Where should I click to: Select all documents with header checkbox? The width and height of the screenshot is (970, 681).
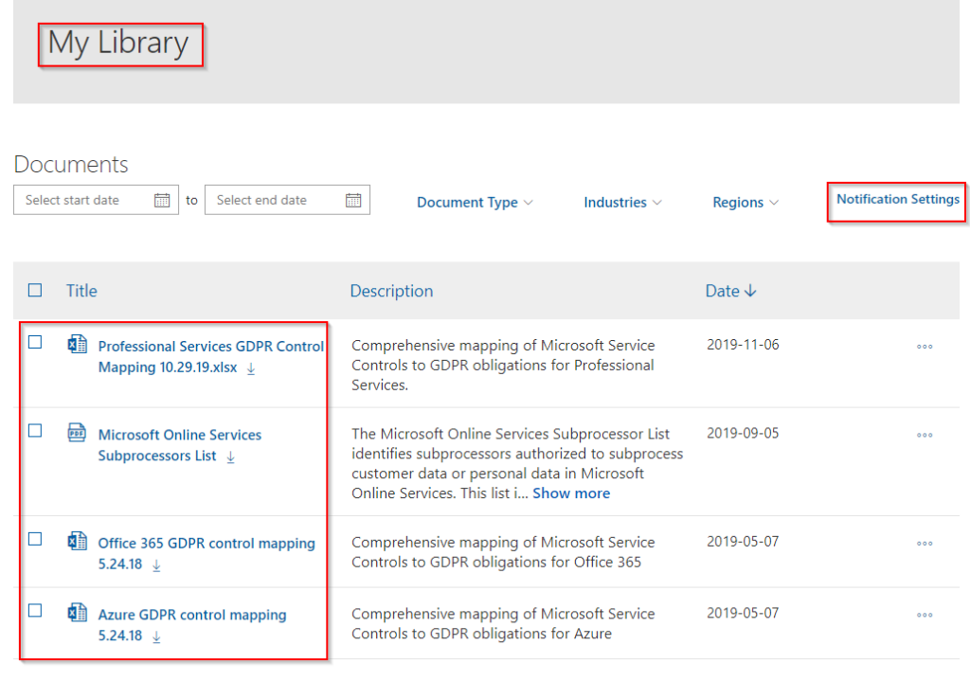35,290
